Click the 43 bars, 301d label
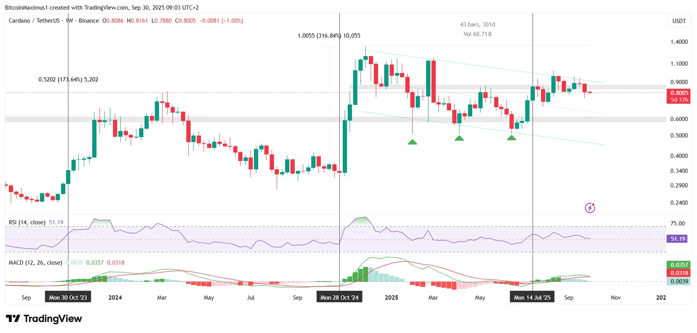Viewport: 697px width, 333px height. [478, 25]
